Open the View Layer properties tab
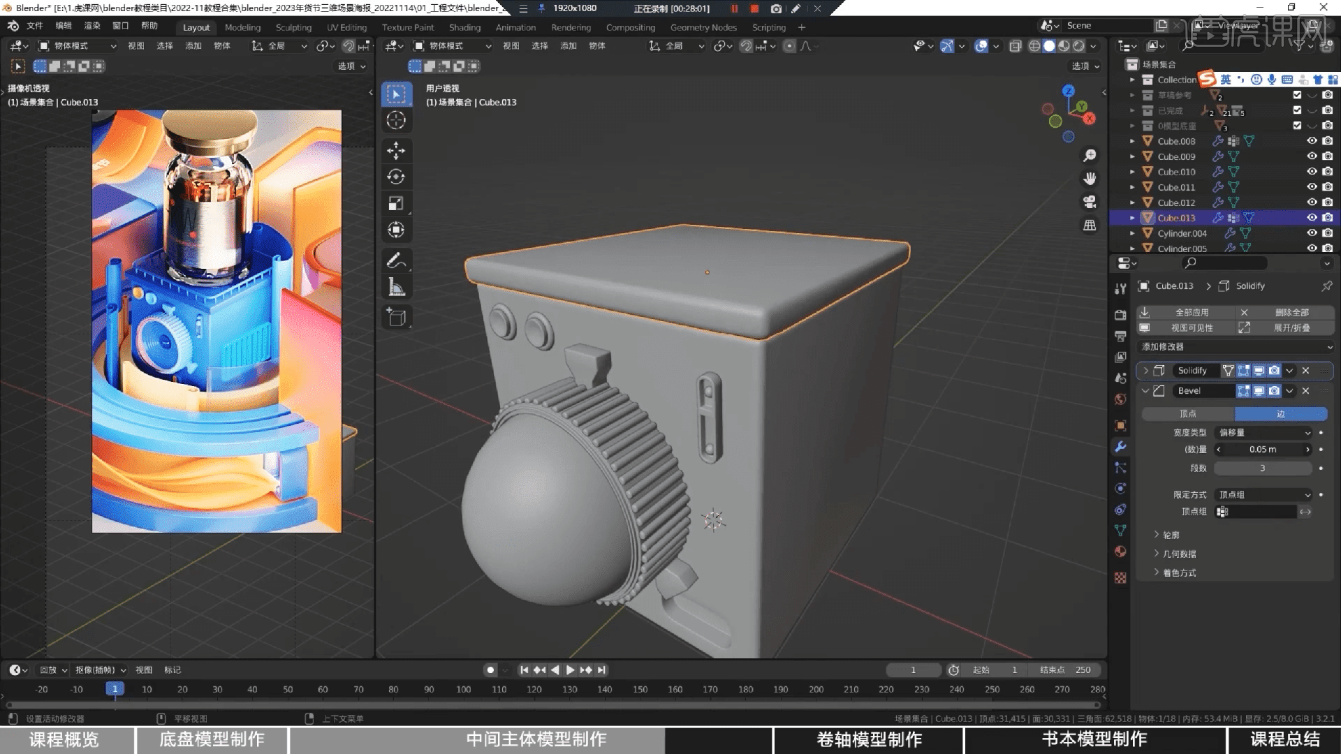 (1120, 357)
